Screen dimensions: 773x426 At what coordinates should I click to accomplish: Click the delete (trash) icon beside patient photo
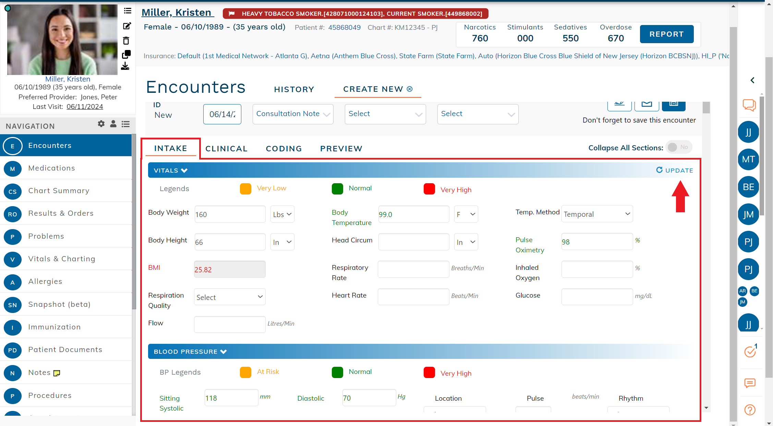tap(127, 40)
